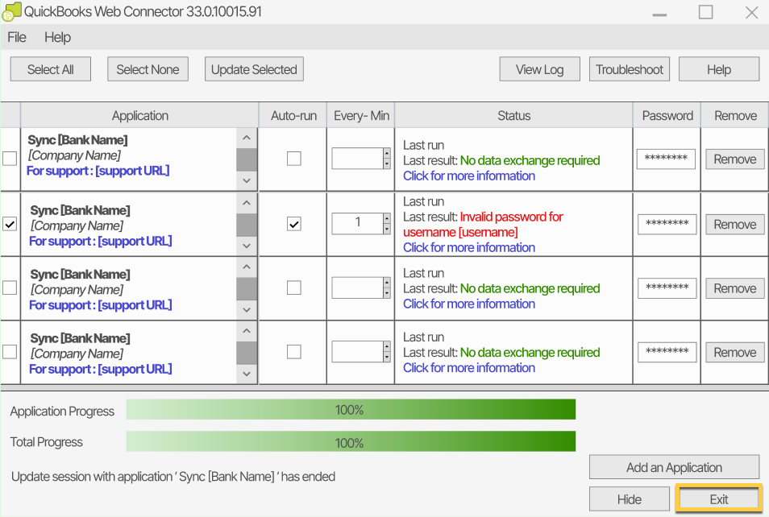Click the Total Progress bar
The height and width of the screenshot is (517, 769).
tap(351, 442)
